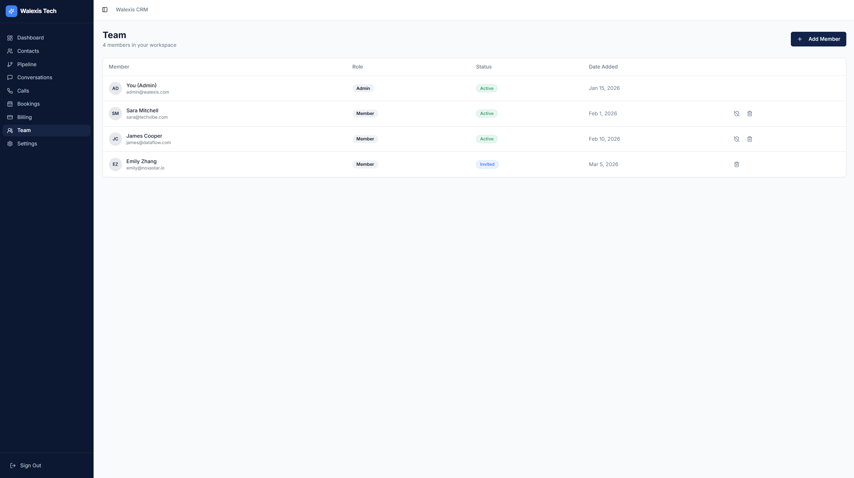Delete Emily Zhang with the trash icon
This screenshot has width=854, height=478.
736,164
